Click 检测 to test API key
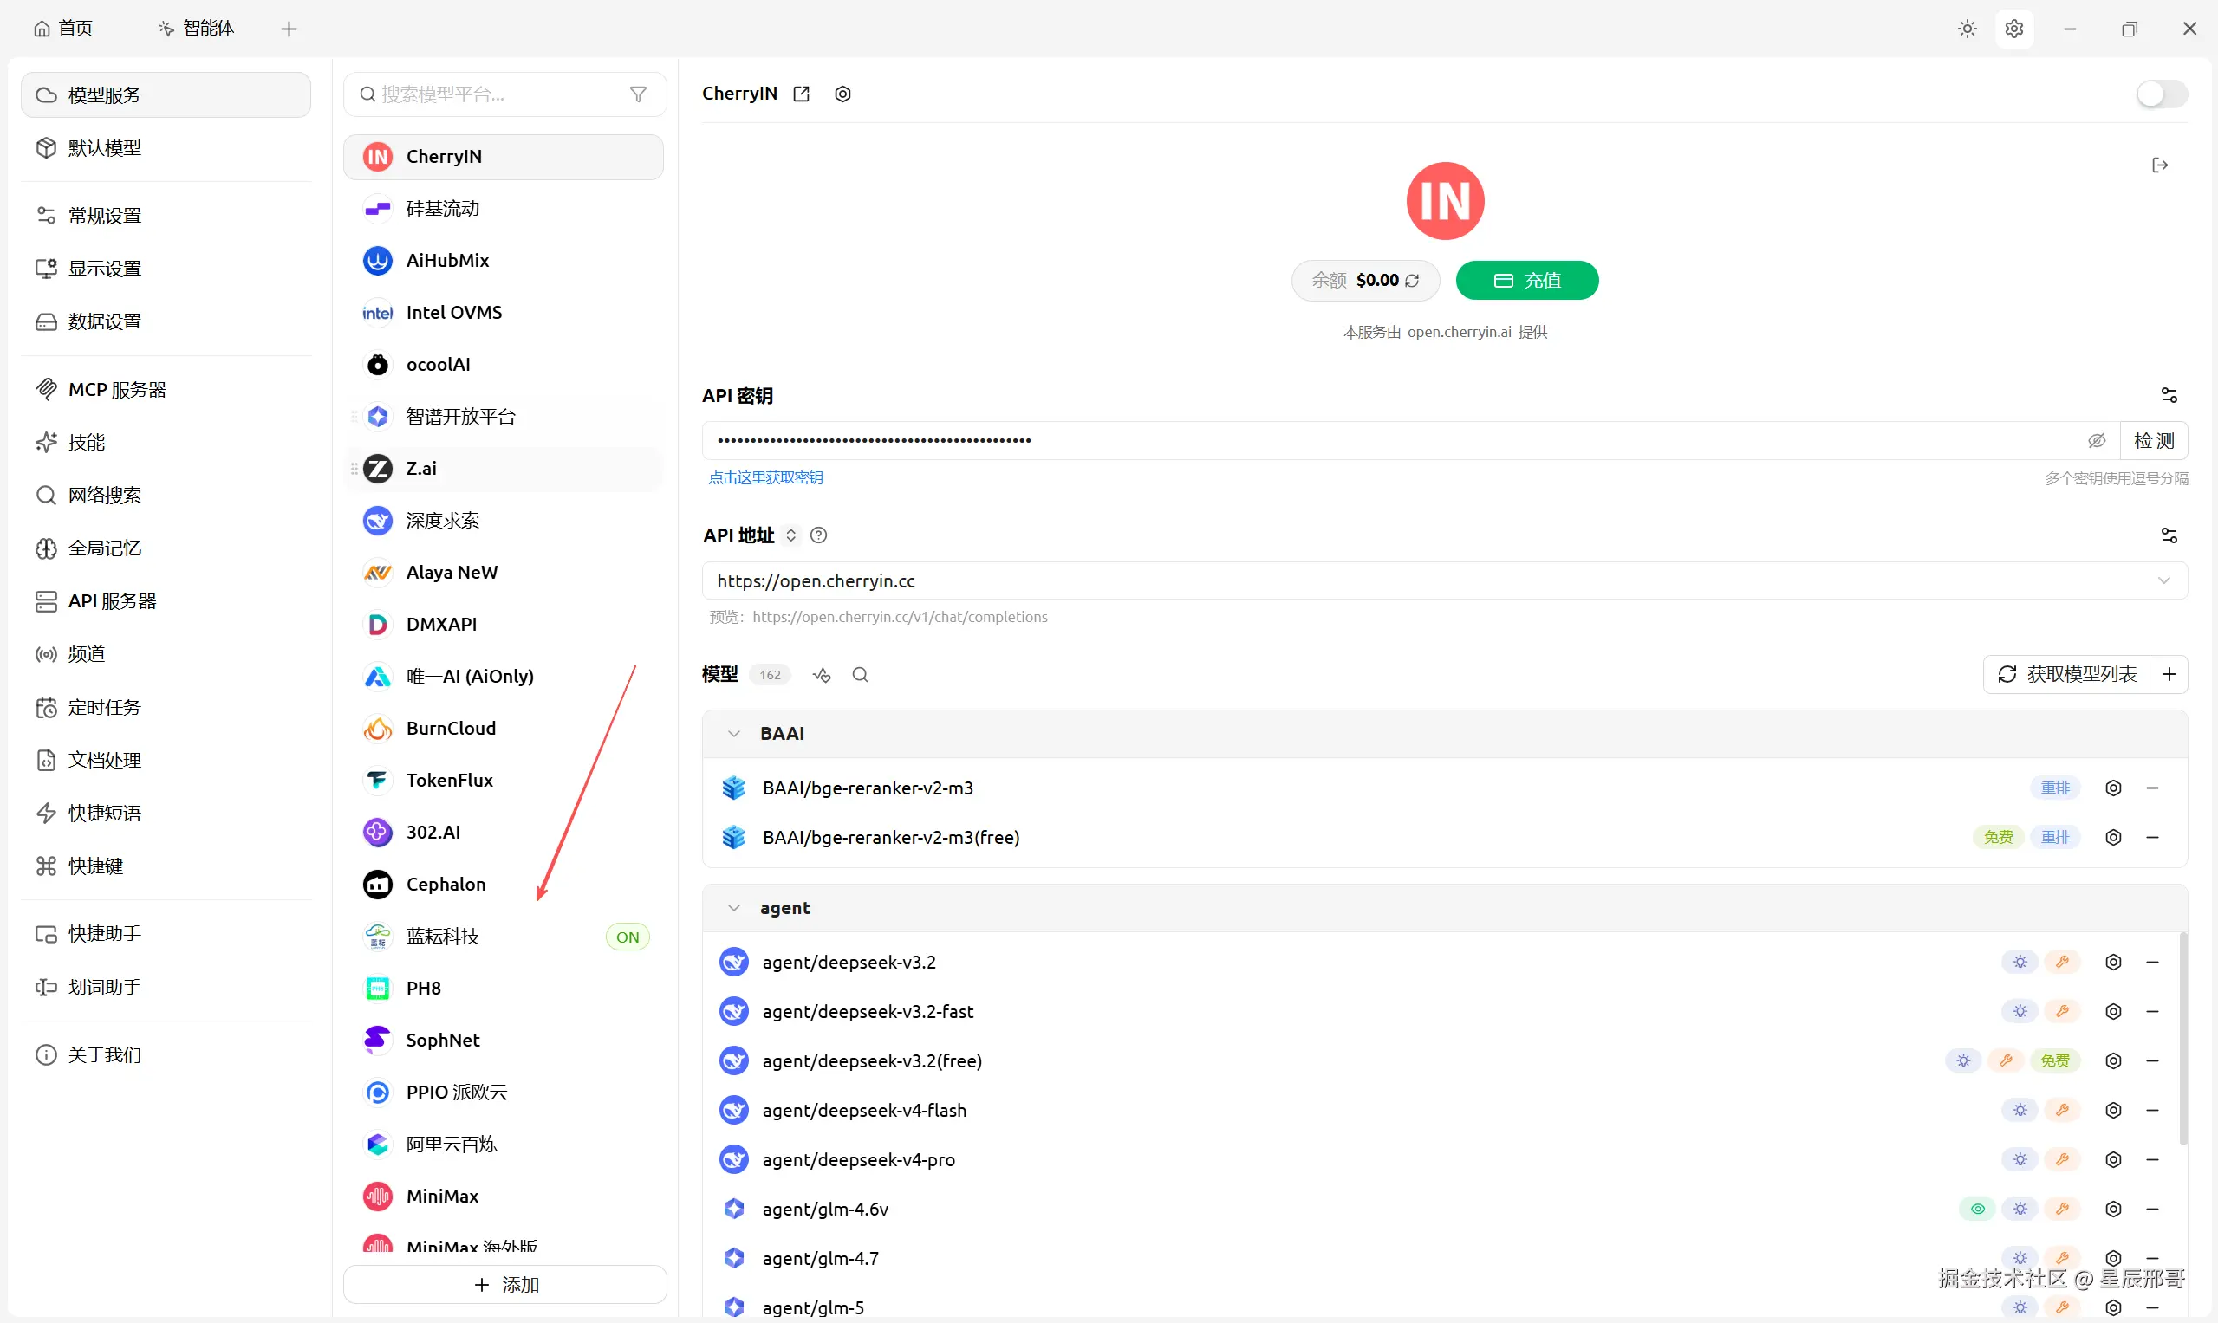2218x1323 pixels. (2154, 440)
